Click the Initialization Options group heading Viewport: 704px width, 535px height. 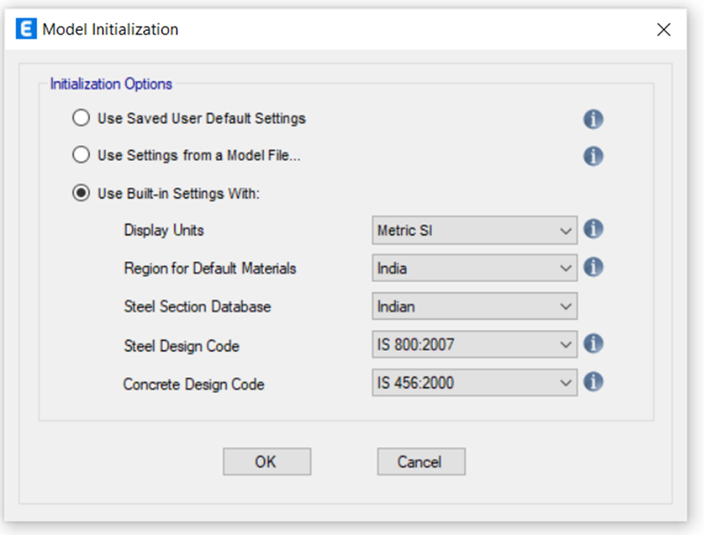coord(111,84)
